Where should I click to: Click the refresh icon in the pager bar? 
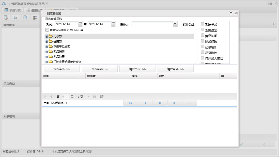pos(102,97)
